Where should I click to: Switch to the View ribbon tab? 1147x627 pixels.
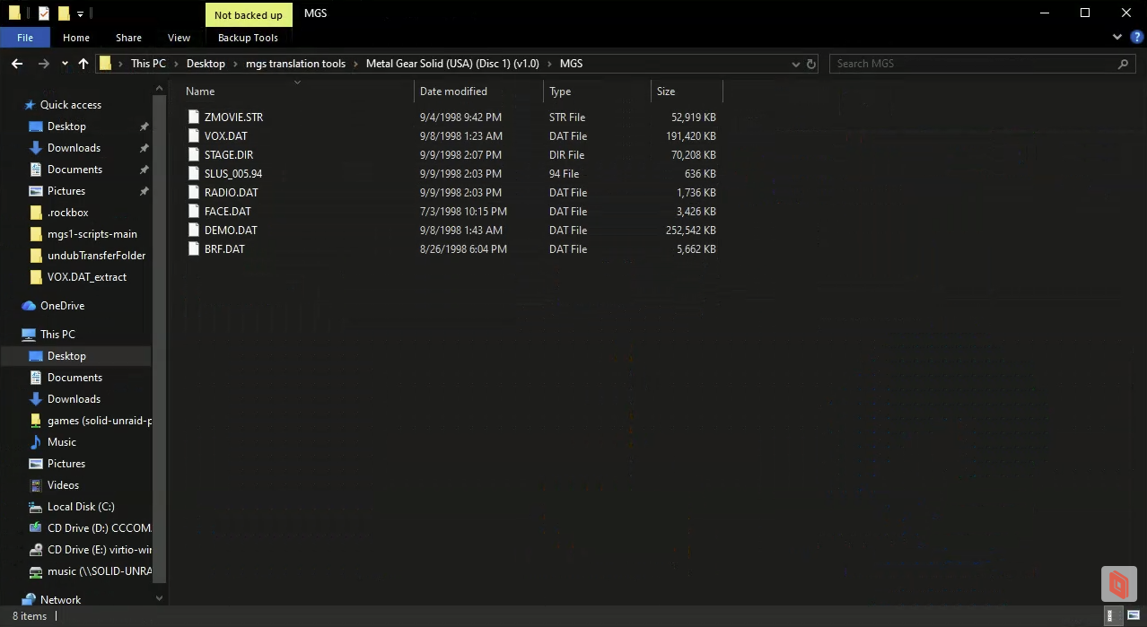click(x=178, y=38)
